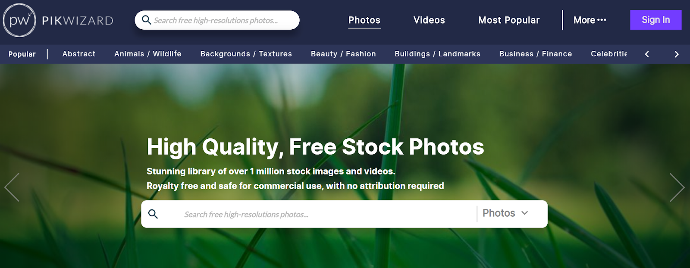Viewport: 690px width, 268px height.
Task: Expand the Photos type dropdown
Action: tap(505, 213)
